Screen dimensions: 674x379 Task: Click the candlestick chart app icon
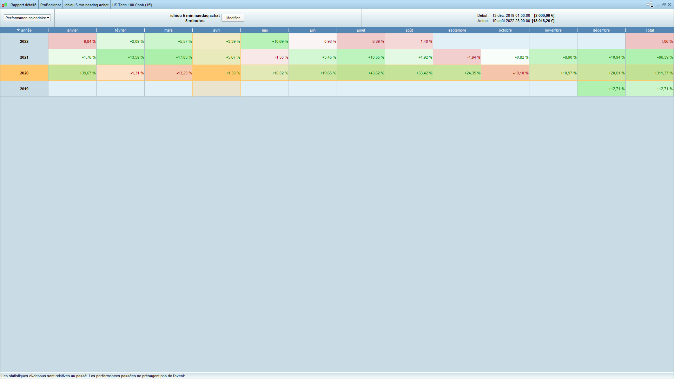[x=5, y=5]
